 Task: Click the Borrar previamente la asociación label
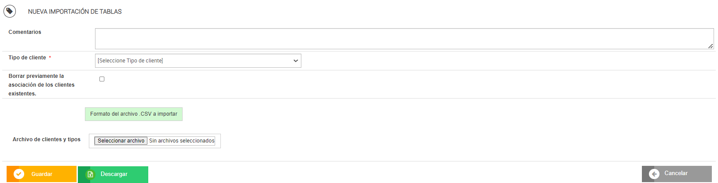(41, 85)
